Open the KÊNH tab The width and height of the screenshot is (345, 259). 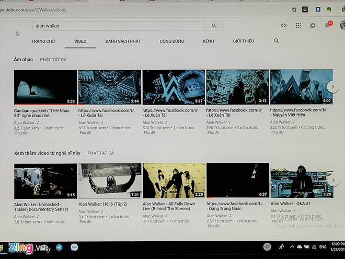pos(209,41)
